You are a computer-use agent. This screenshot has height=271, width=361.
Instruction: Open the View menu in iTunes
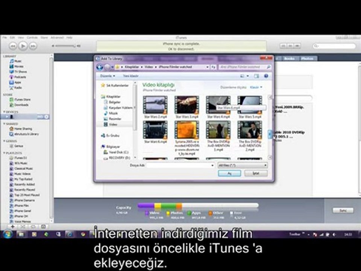21,38
